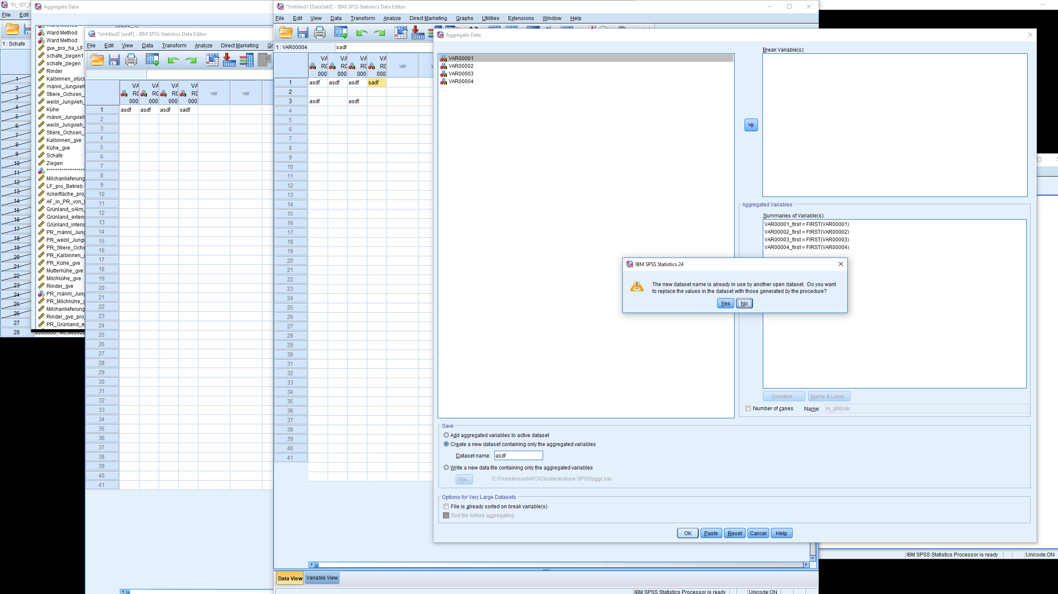Redo arrow in Untitled1 DataSet0 toolbar
Image resolution: width=1058 pixels, height=594 pixels.
pyautogui.click(x=379, y=33)
